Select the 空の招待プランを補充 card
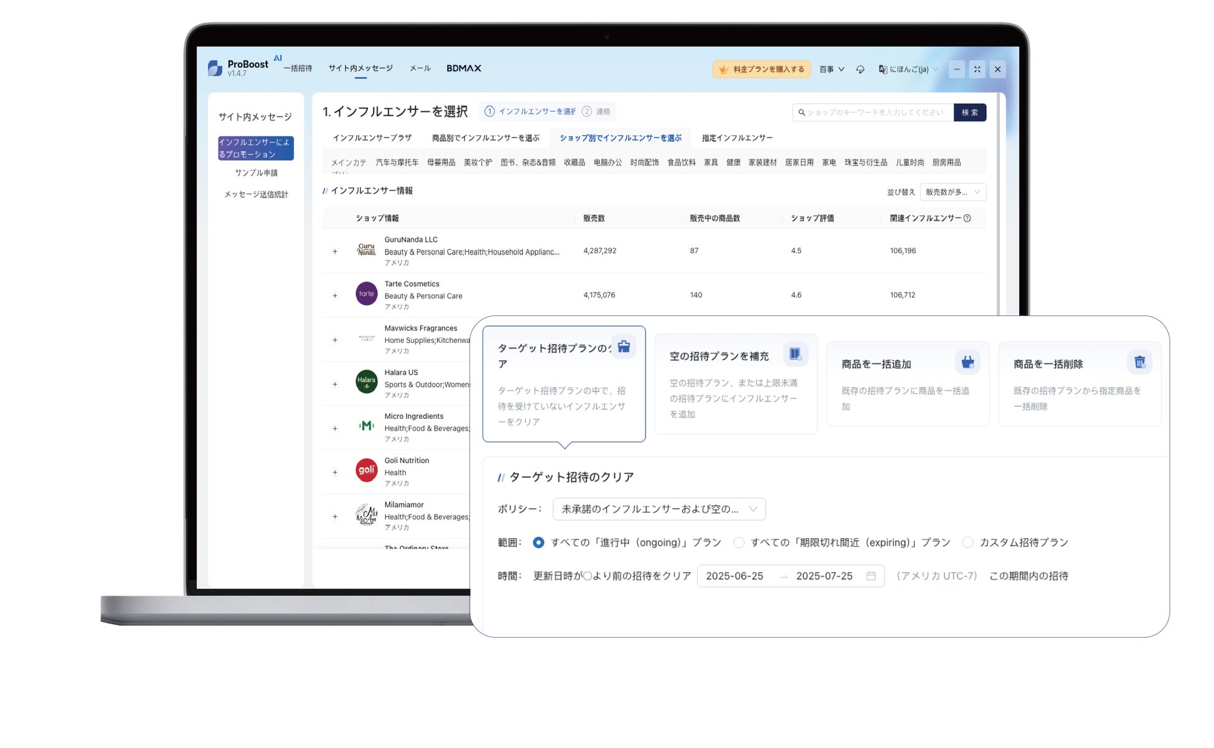This screenshot has height=748, width=1214. (736, 384)
